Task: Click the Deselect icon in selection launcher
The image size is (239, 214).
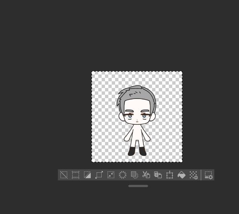Action: [x=64, y=175]
